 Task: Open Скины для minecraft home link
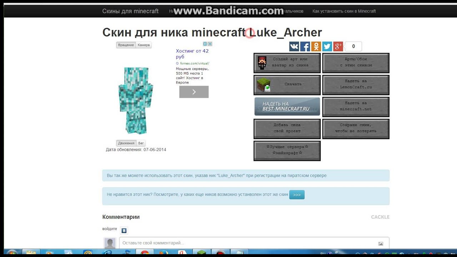coord(130,11)
